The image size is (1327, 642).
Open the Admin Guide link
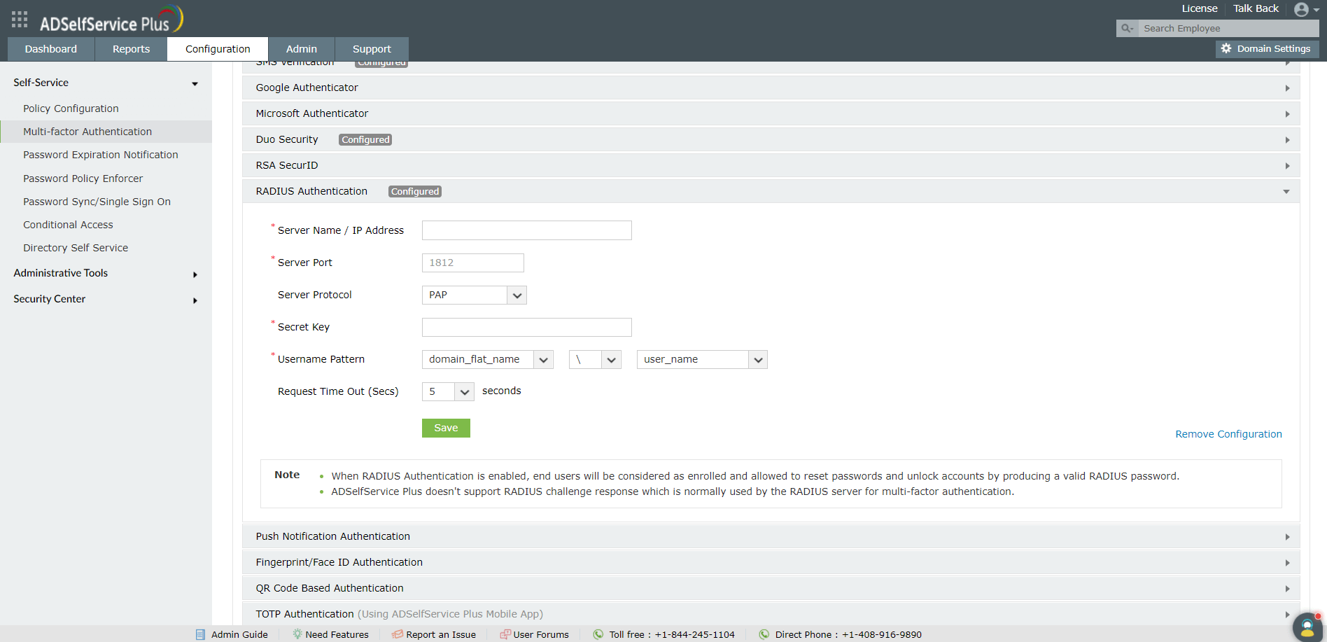239,634
